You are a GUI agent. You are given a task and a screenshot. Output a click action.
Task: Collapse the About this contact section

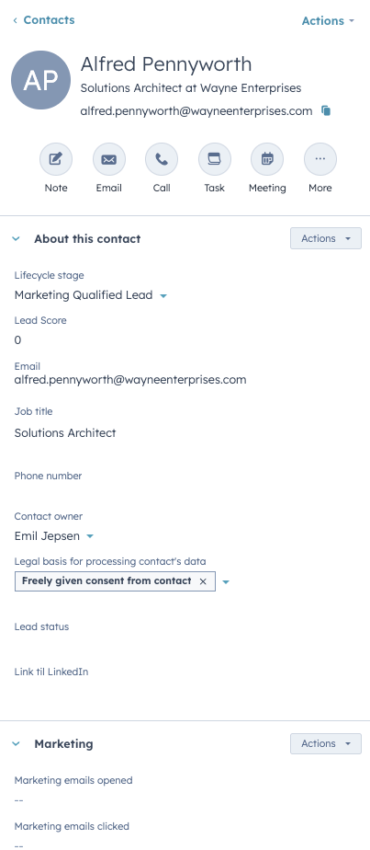(17, 238)
